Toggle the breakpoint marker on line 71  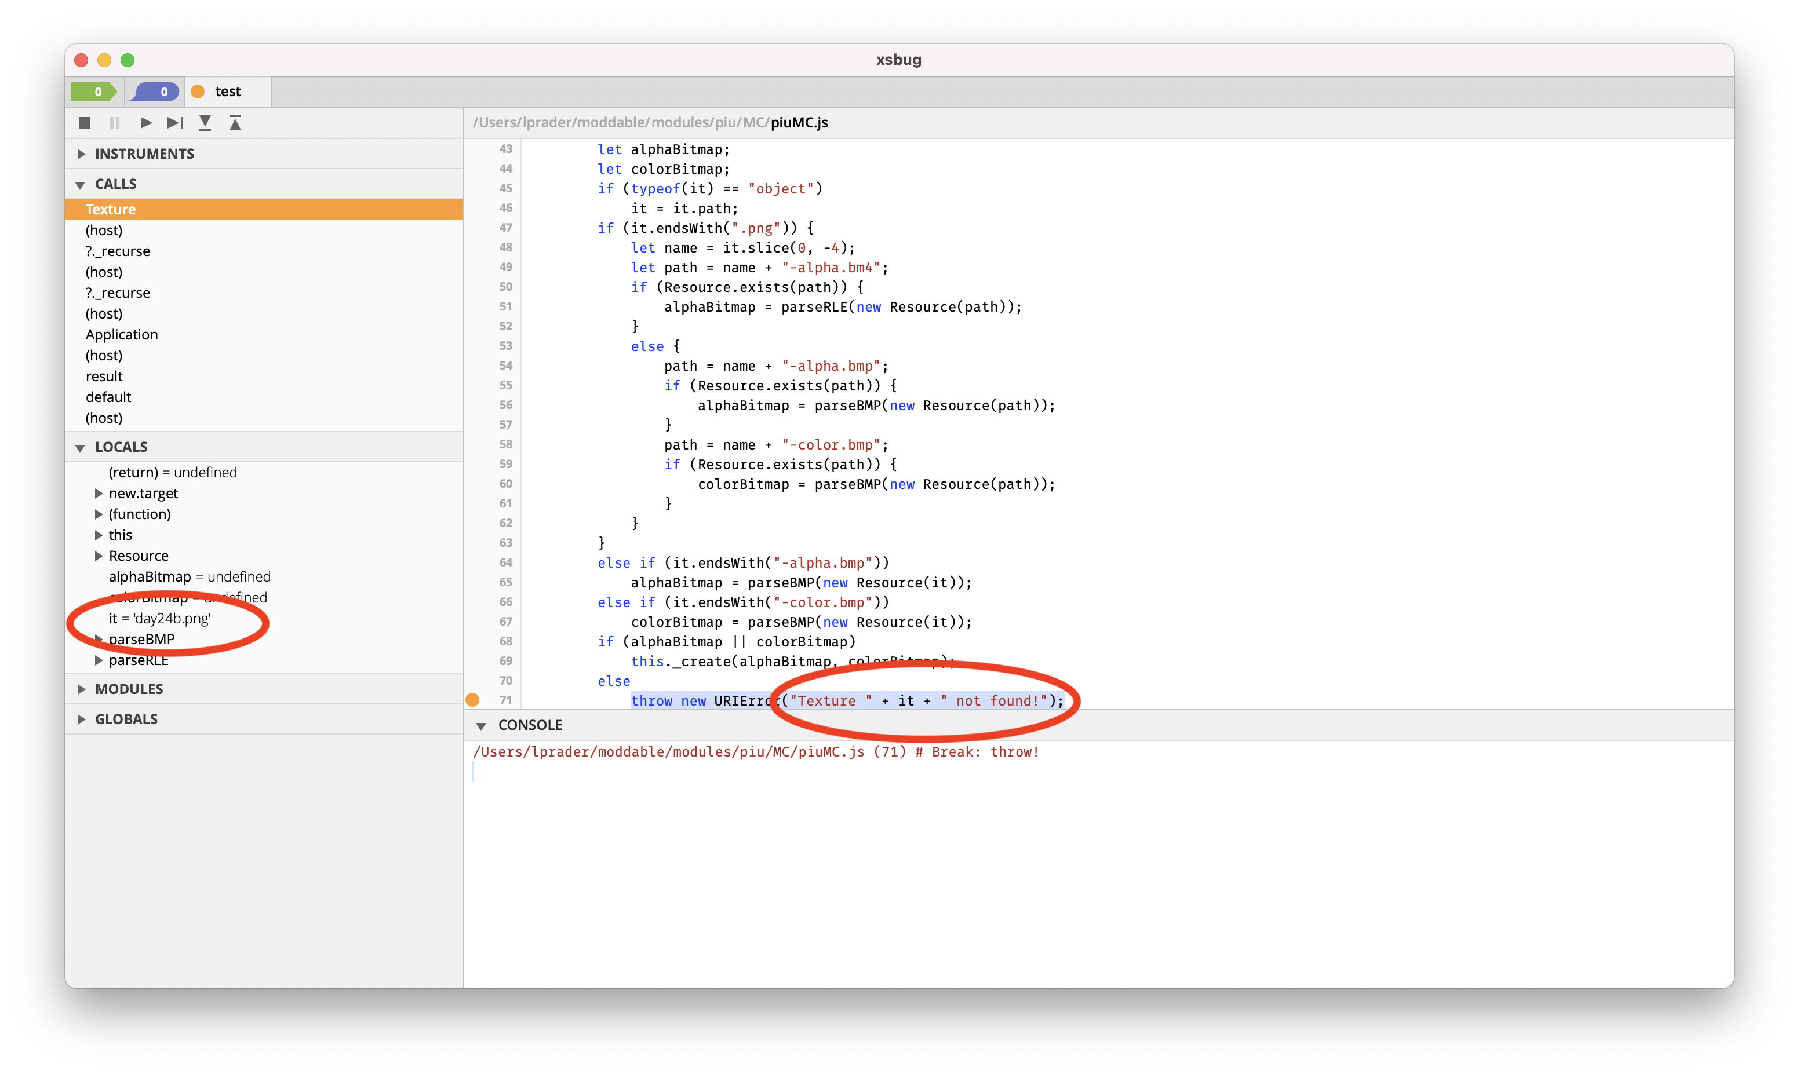click(473, 700)
